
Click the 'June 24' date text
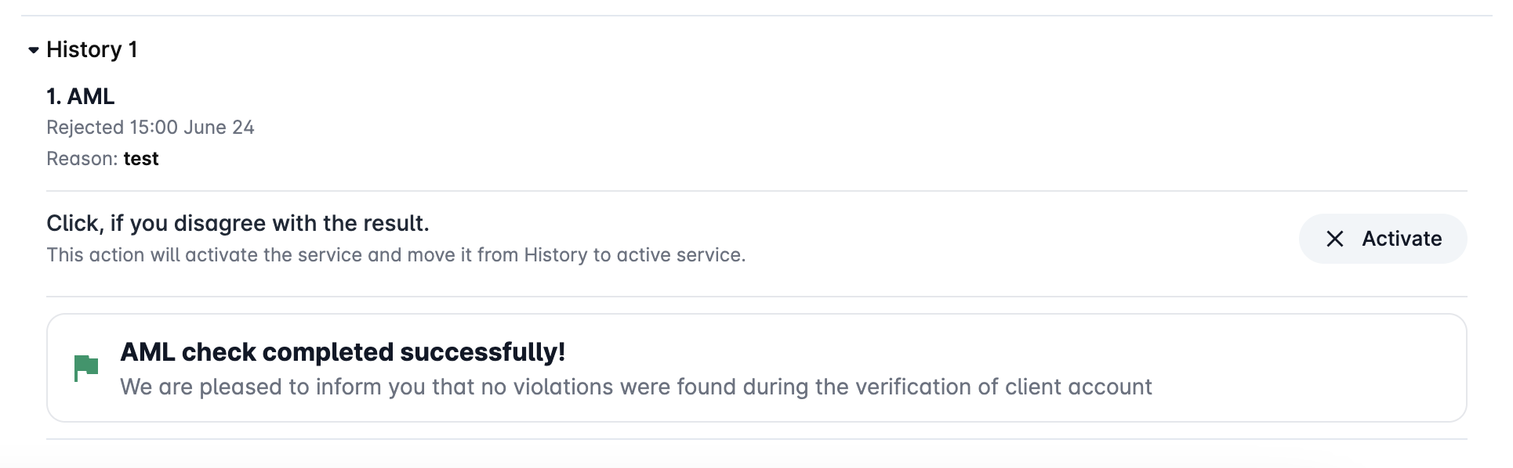tap(219, 128)
